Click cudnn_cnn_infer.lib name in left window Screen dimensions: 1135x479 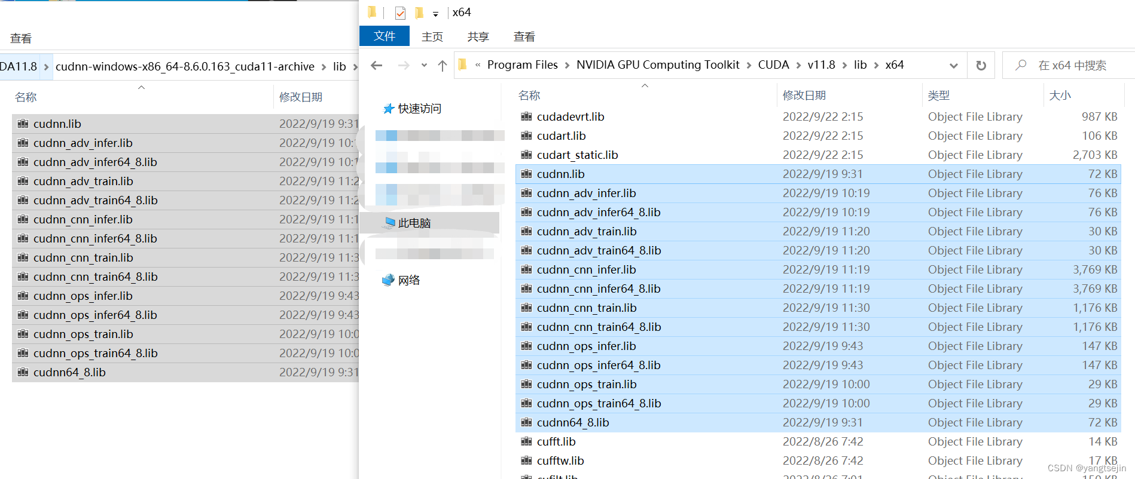pyautogui.click(x=83, y=219)
